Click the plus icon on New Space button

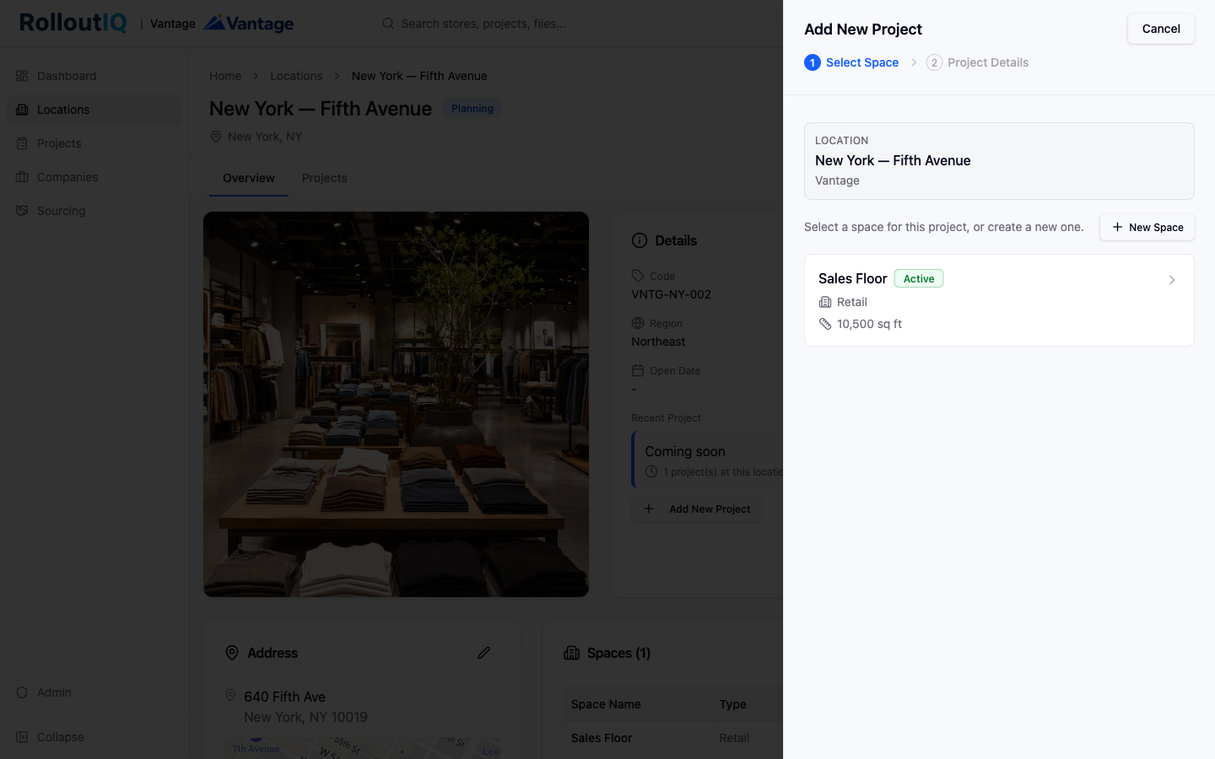coord(1117,227)
